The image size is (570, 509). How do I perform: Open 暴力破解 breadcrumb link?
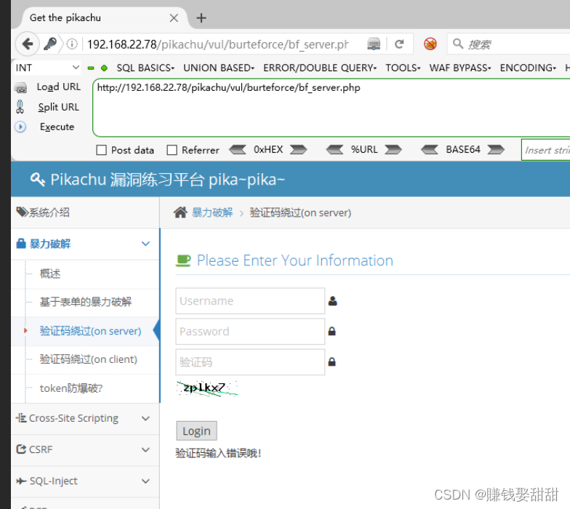point(212,212)
